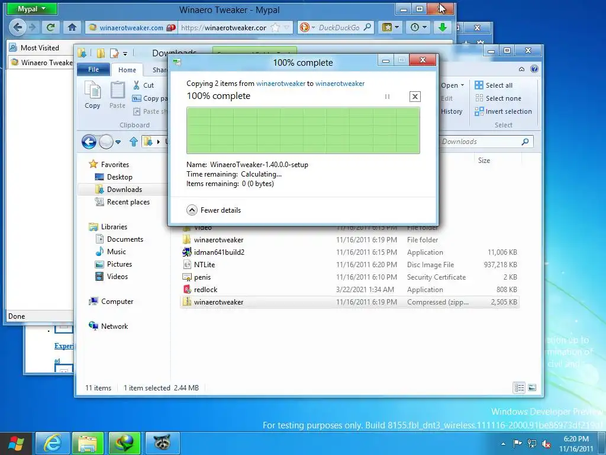Open Mypal history clock button
Image resolution: width=606 pixels, height=455 pixels.
[418, 27]
